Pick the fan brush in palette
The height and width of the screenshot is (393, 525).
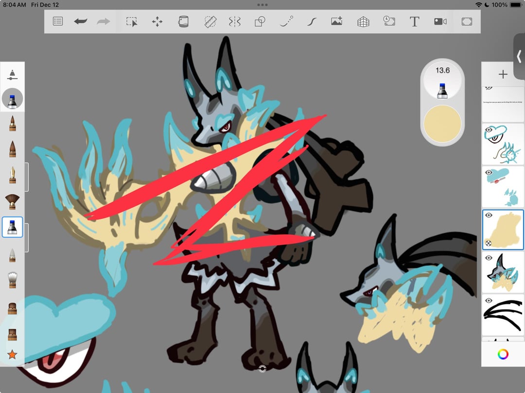(x=12, y=201)
